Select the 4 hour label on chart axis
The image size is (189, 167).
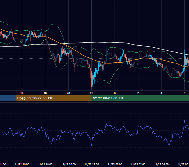point(161,93)
